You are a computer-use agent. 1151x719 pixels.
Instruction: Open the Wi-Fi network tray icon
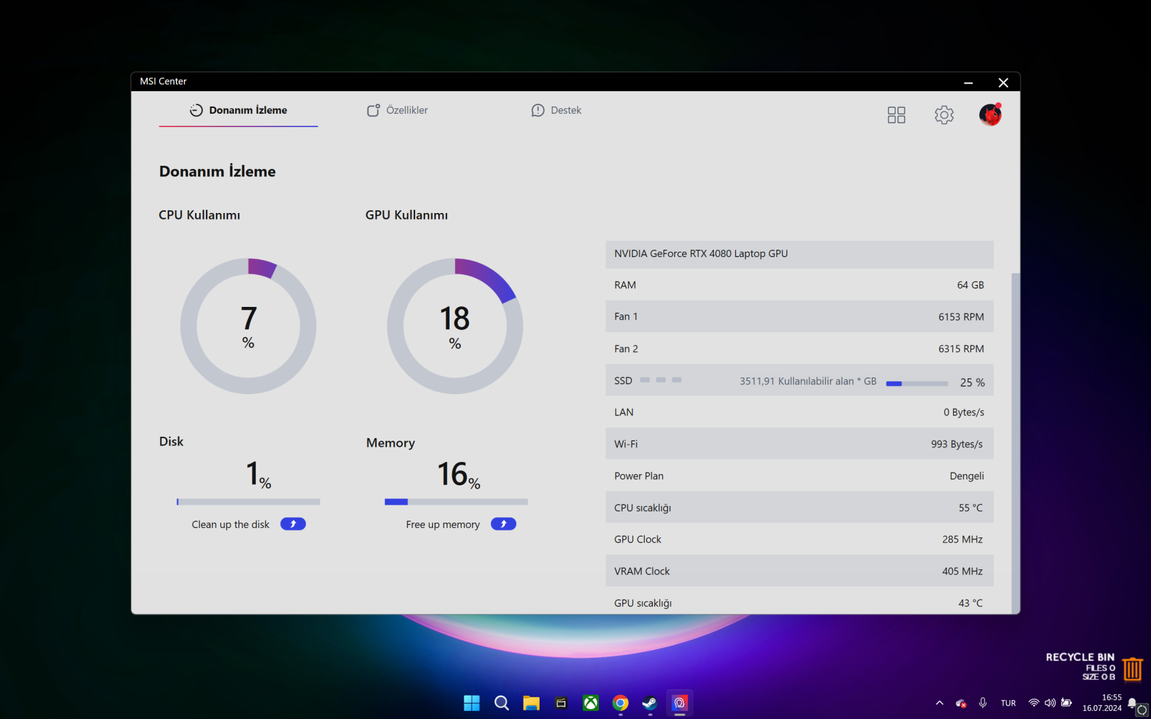click(x=1034, y=703)
